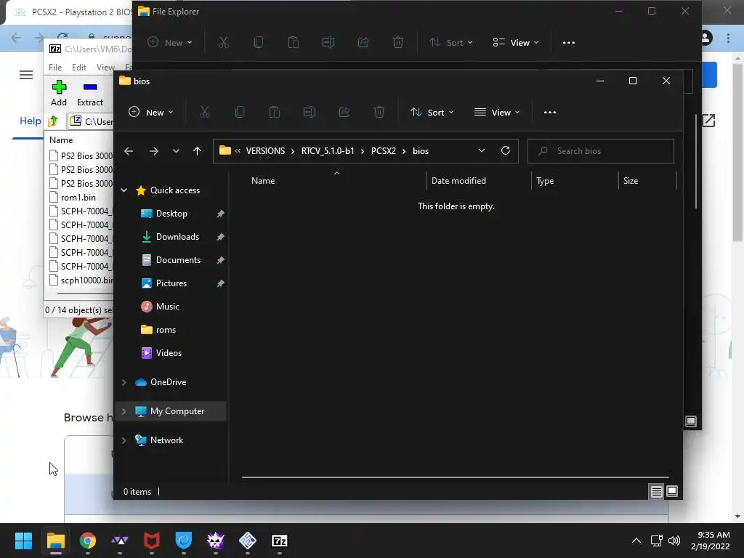
Task: Expand Network tree node
Action: pyautogui.click(x=124, y=440)
